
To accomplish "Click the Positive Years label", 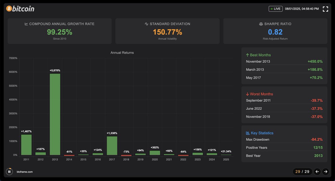I will point(257,147).
